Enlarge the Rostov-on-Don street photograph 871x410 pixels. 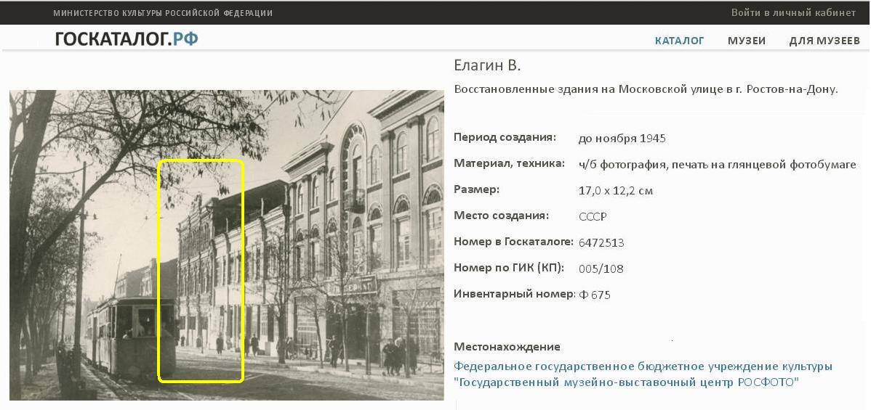tap(227, 245)
